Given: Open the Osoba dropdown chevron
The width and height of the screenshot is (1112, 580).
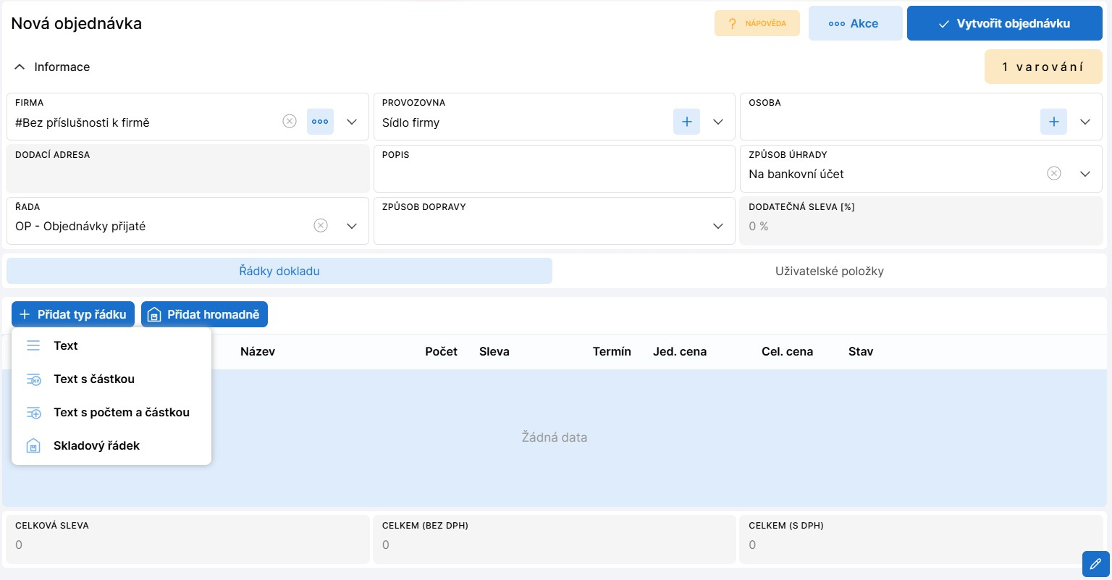Looking at the screenshot, I should tap(1085, 122).
